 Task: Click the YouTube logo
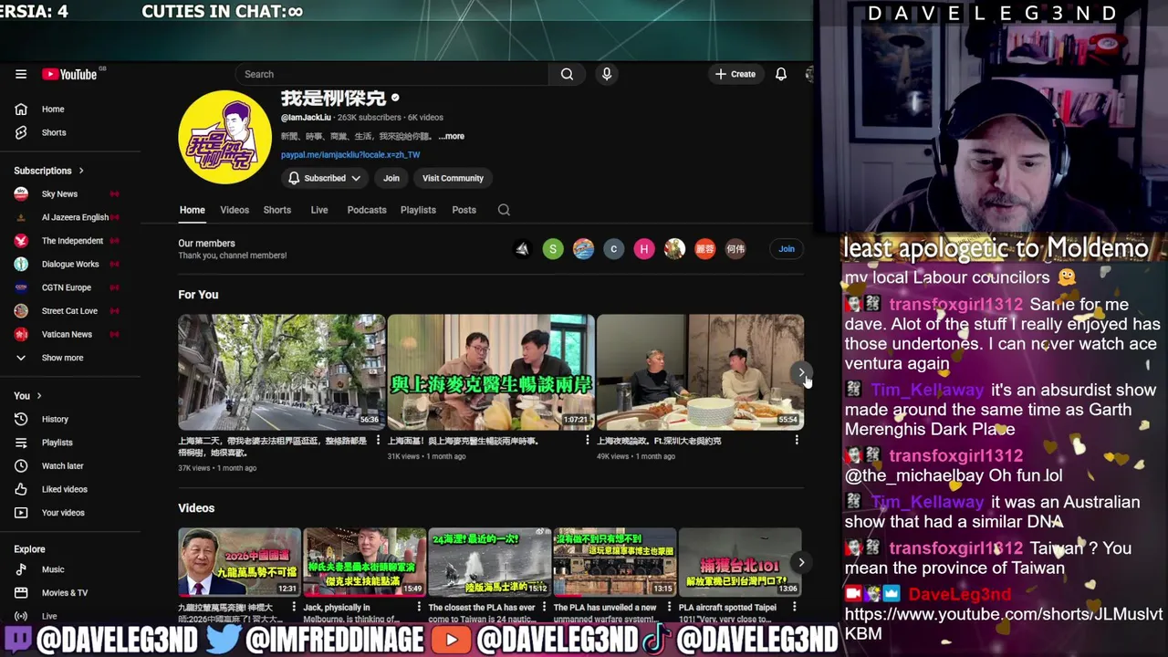69,74
